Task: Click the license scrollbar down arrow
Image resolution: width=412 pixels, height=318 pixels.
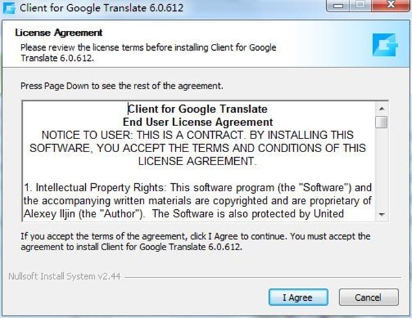Action: 381,215
